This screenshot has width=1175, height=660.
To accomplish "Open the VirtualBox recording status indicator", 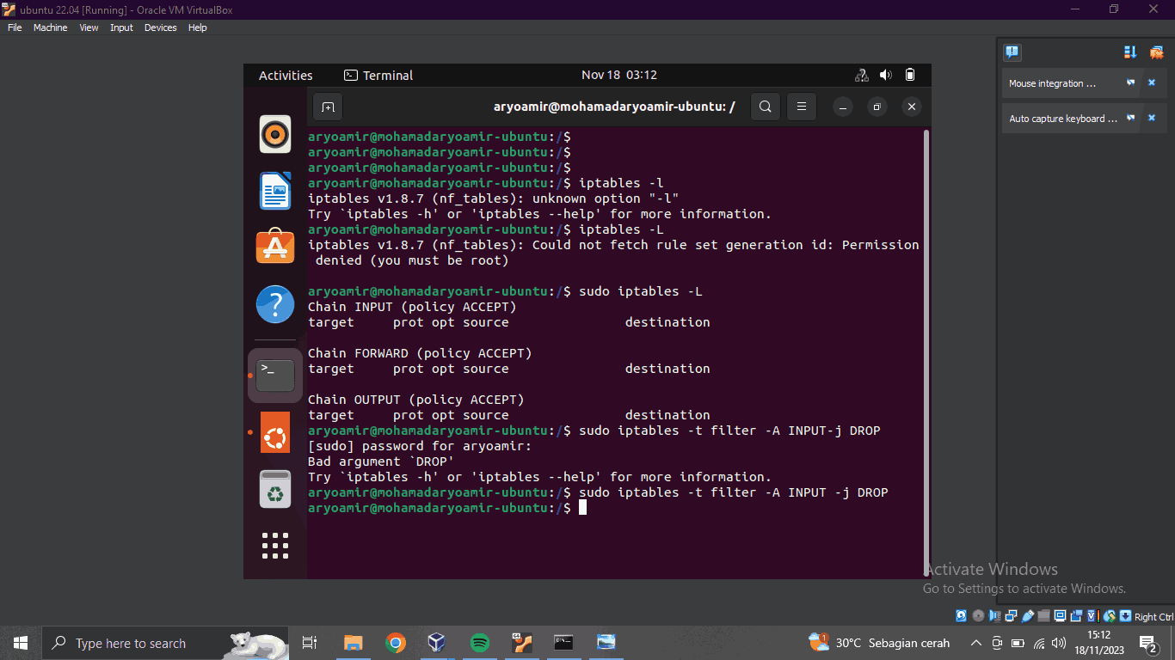I will pyautogui.click(x=1076, y=615).
